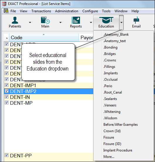
Task: Select the .Fillings slides entry
Action: 109,67
